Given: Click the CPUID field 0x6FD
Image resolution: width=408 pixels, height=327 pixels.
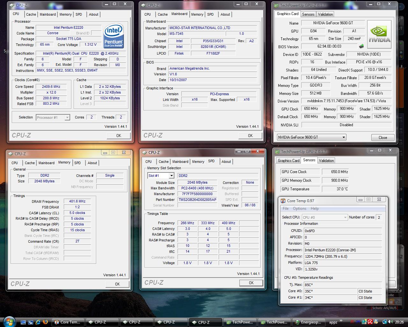Looking at the screenshot, I should (343, 231).
